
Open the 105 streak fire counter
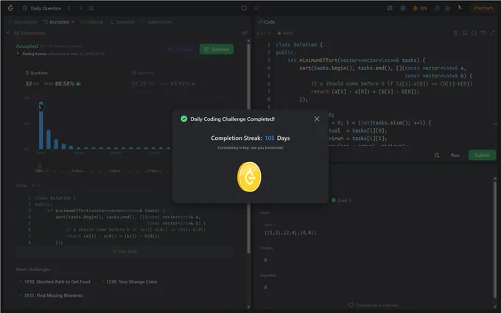(420, 8)
